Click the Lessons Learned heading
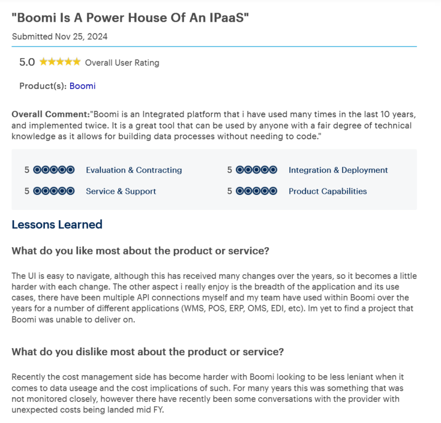 57,225
